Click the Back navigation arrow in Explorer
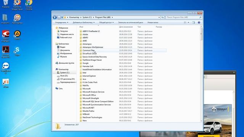The height and width of the screenshot is (137, 244). [x=55, y=17]
